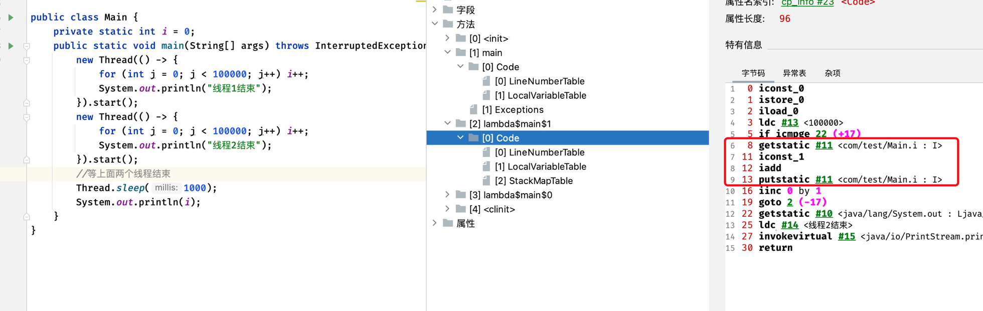
Task: Open the 杂项 tab
Action: [x=833, y=73]
